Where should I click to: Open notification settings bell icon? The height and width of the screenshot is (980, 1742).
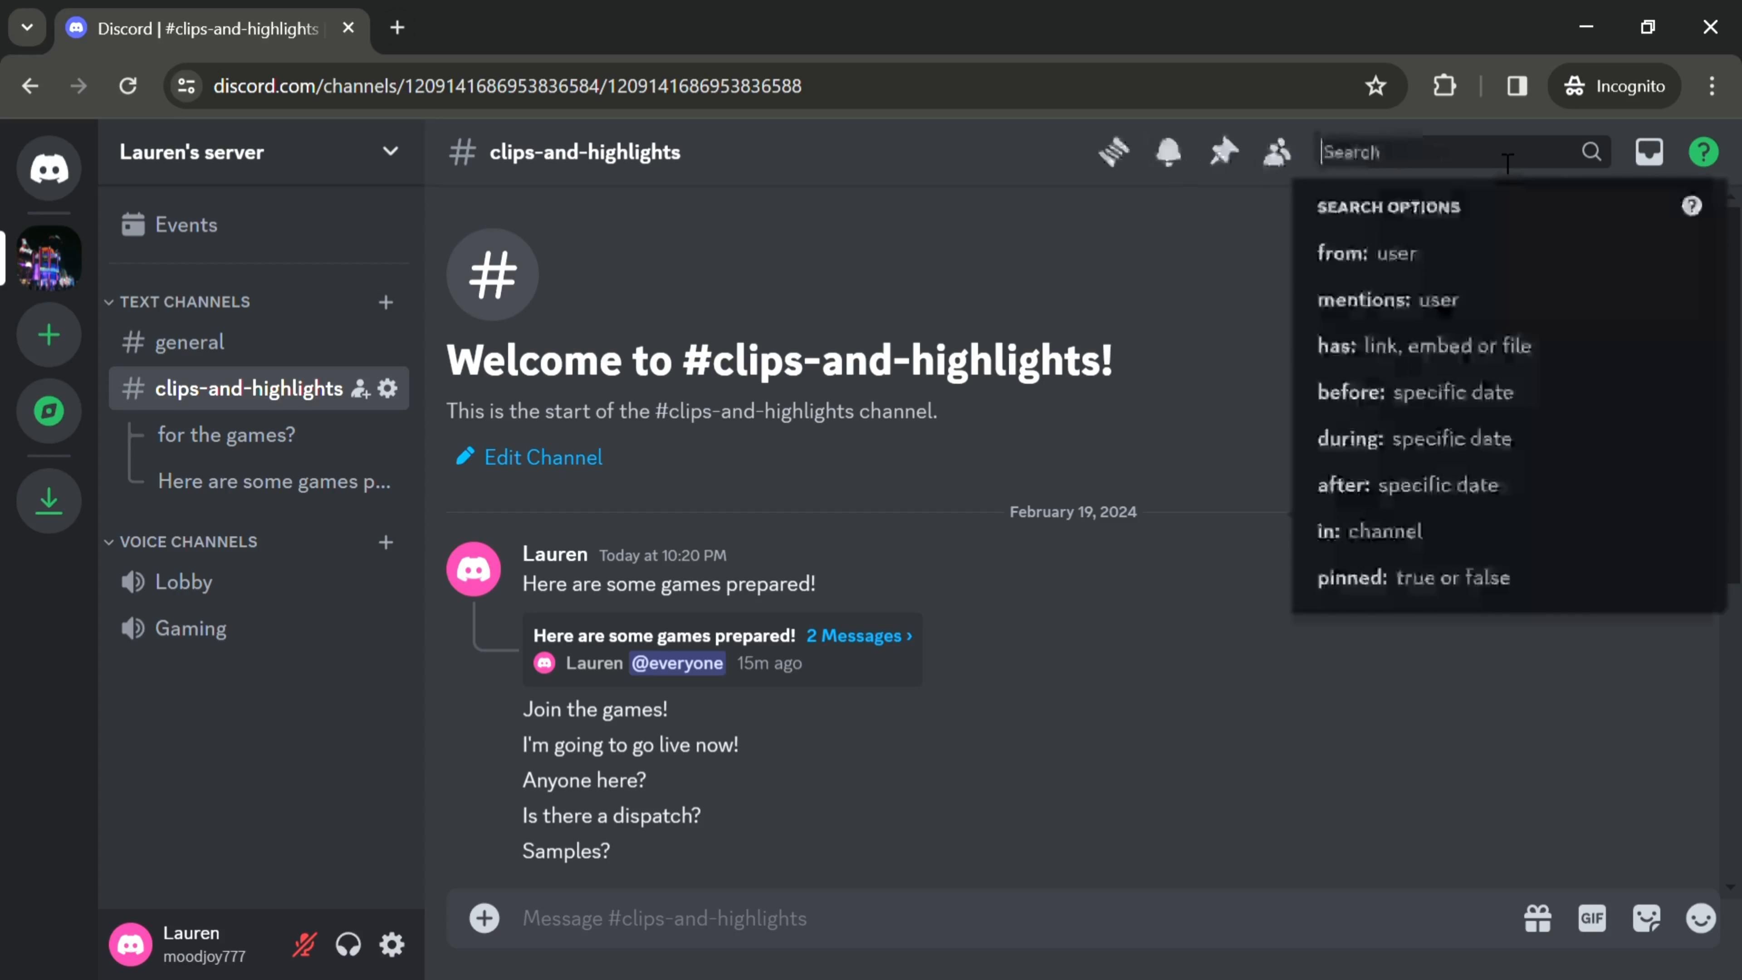pos(1169,152)
